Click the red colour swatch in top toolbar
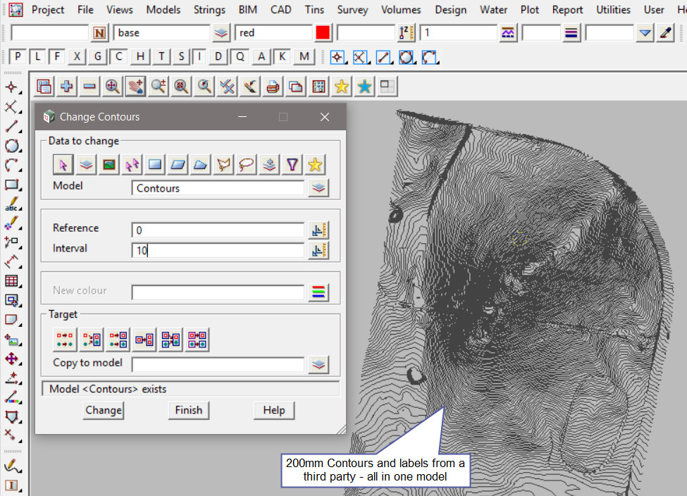The image size is (687, 496). coord(323,33)
